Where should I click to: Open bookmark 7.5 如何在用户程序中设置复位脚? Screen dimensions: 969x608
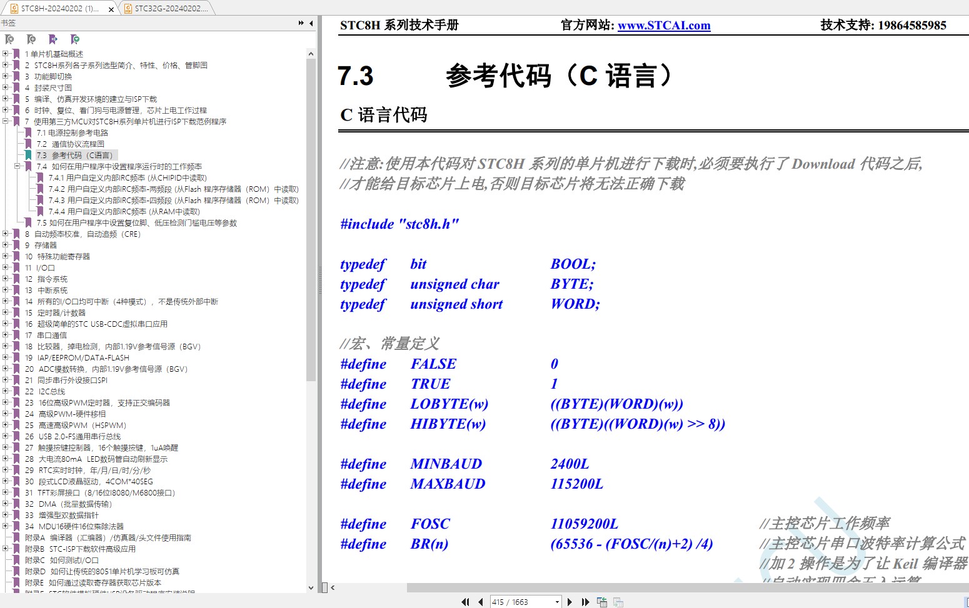[136, 222]
